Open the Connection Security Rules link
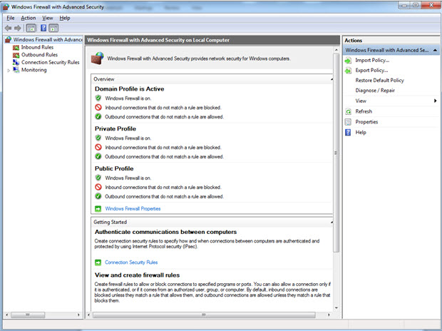 [x=131, y=263]
